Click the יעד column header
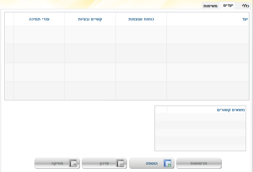 (x=208, y=19)
